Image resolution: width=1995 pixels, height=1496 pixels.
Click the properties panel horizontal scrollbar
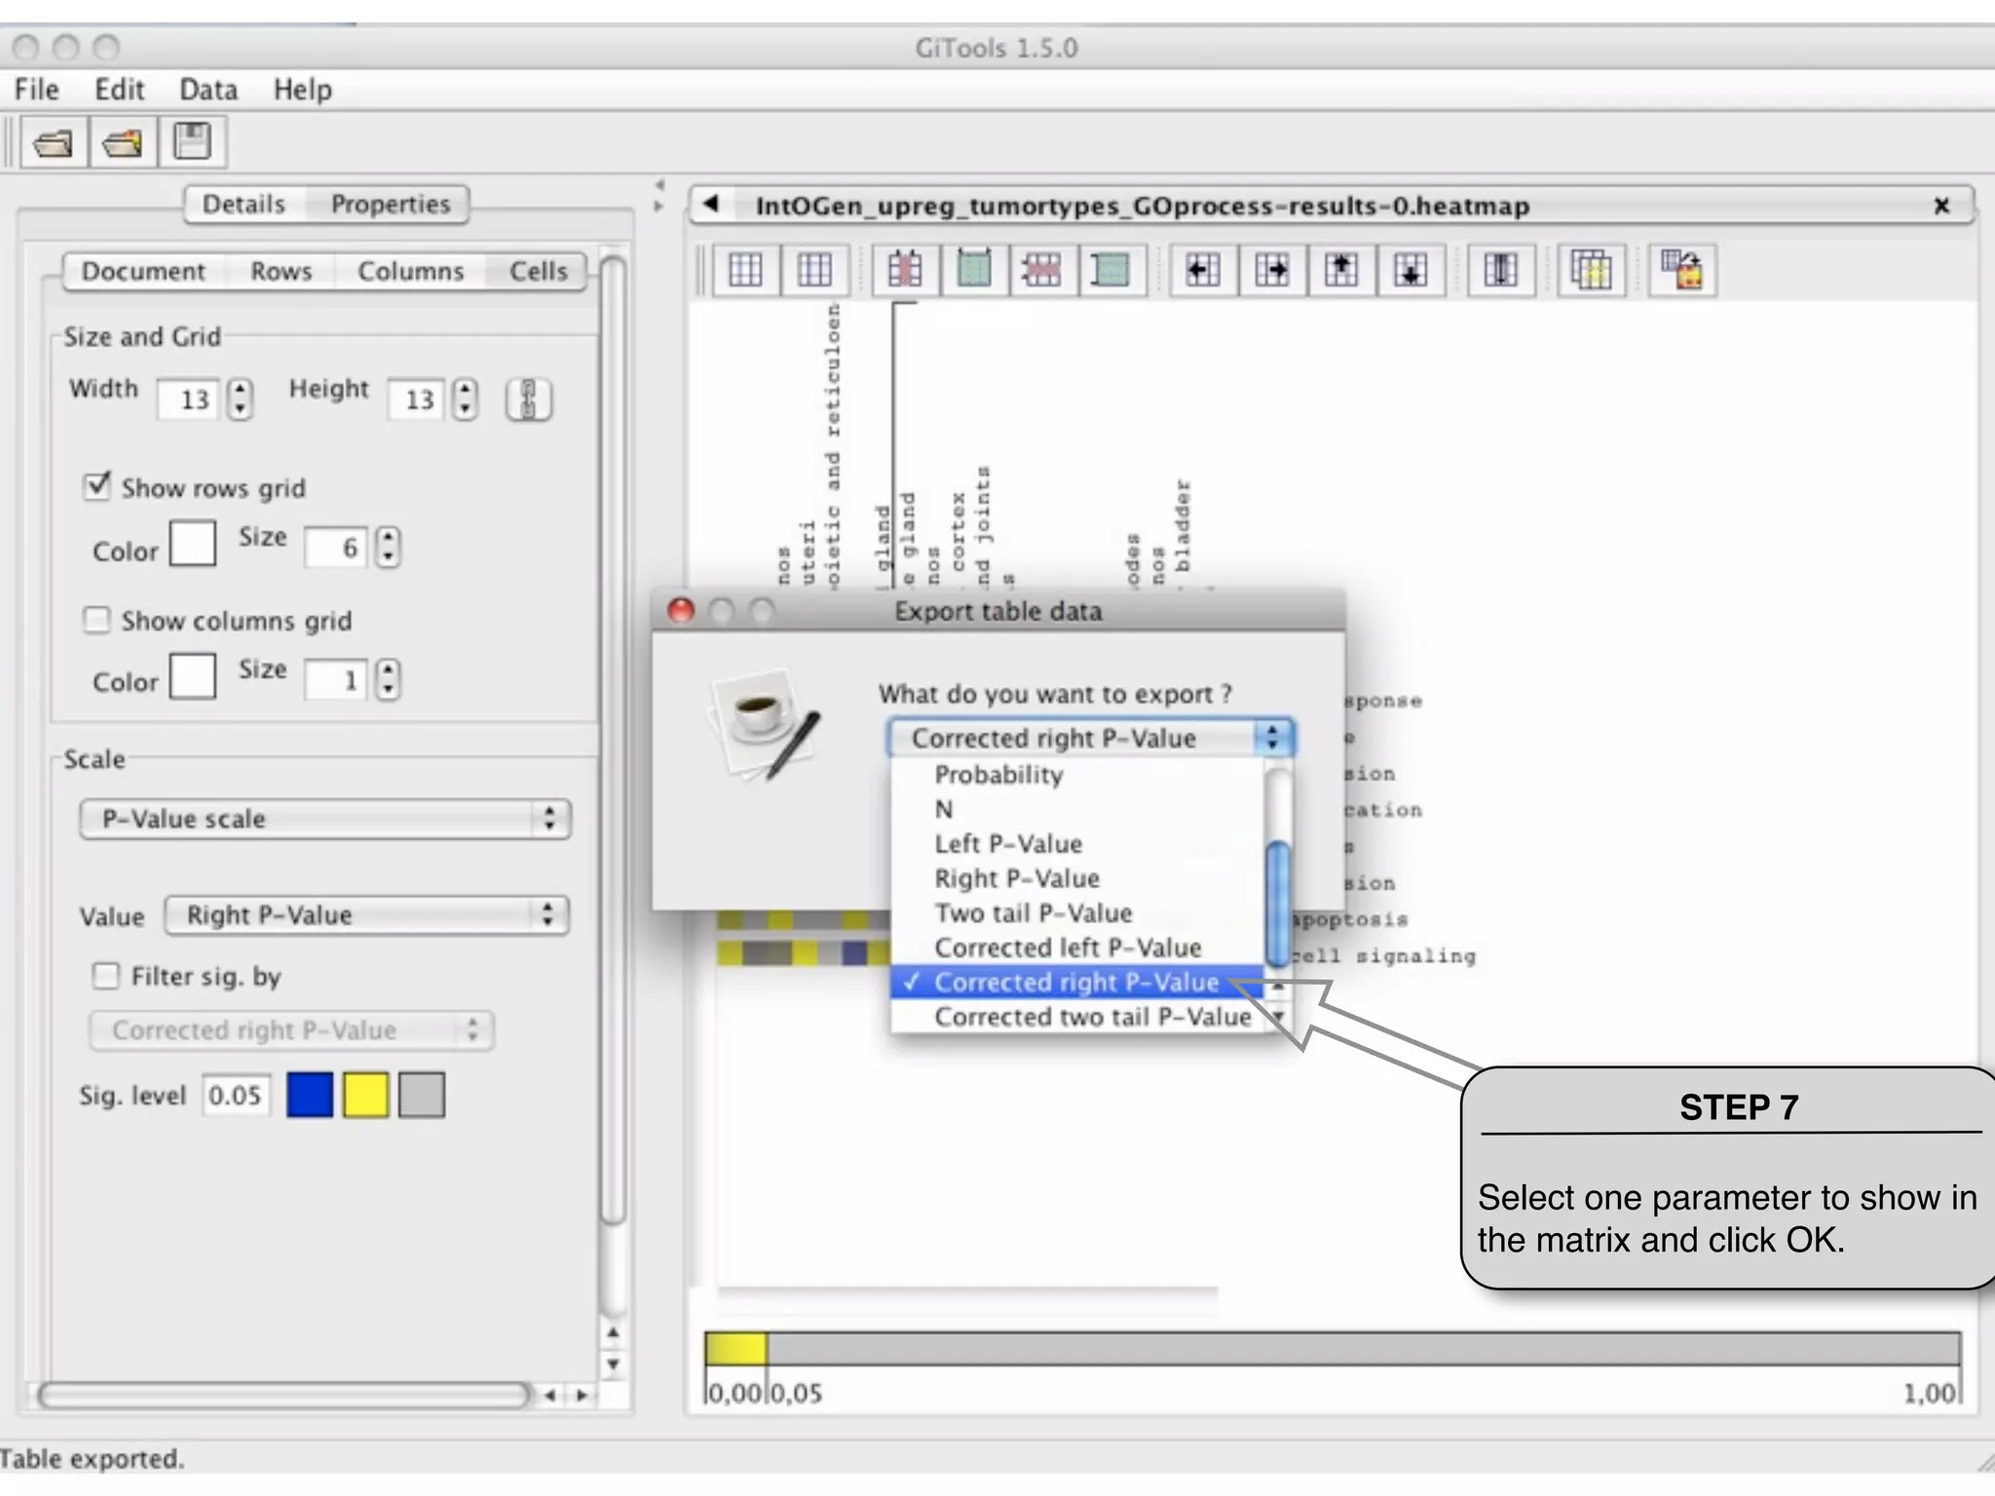tap(284, 1395)
